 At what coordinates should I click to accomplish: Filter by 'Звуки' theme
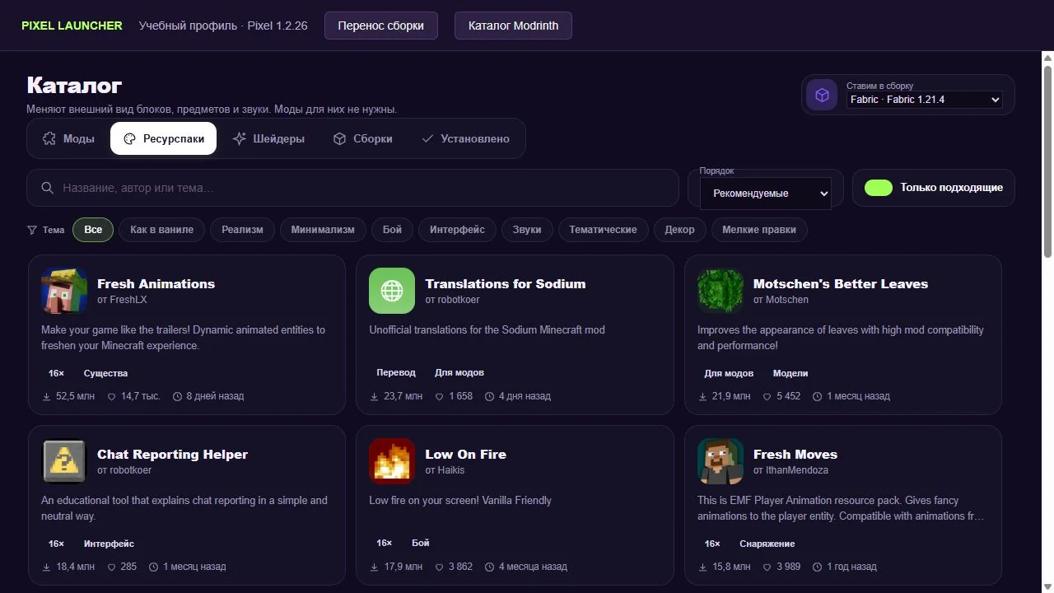[527, 230]
